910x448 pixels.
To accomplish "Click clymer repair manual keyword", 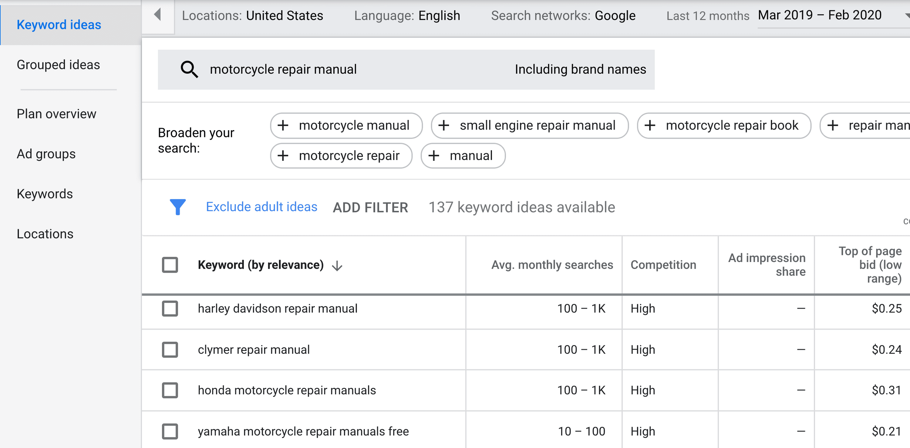I will tap(254, 350).
